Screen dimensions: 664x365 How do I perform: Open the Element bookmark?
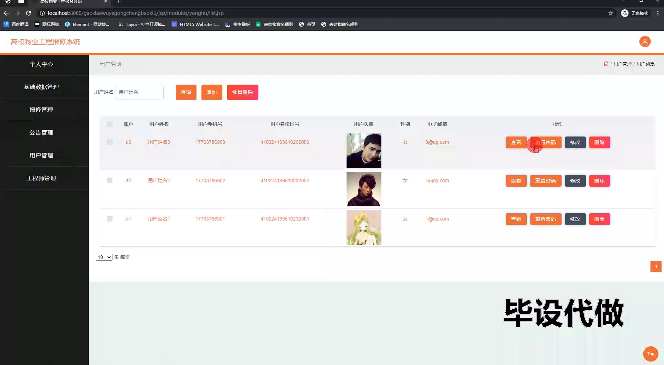point(87,24)
